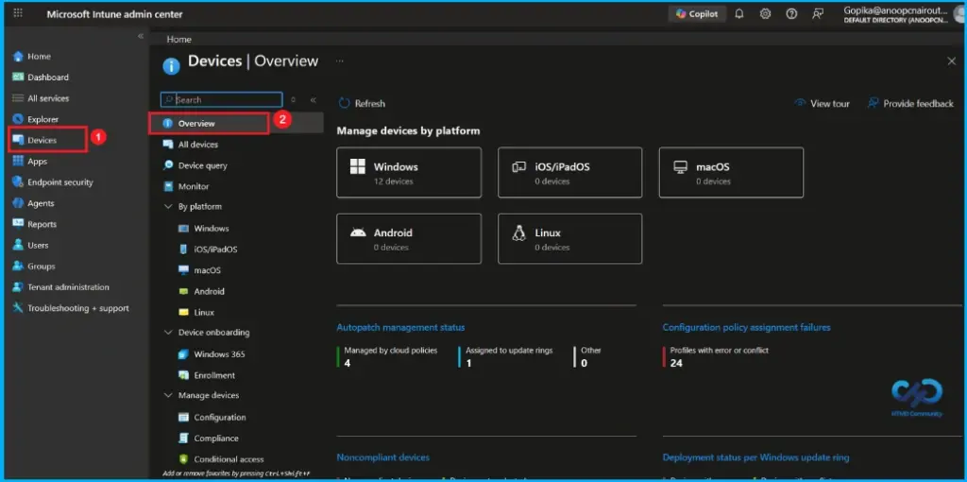967x482 pixels.
Task: Open Copilot in the header
Action: pos(697,13)
